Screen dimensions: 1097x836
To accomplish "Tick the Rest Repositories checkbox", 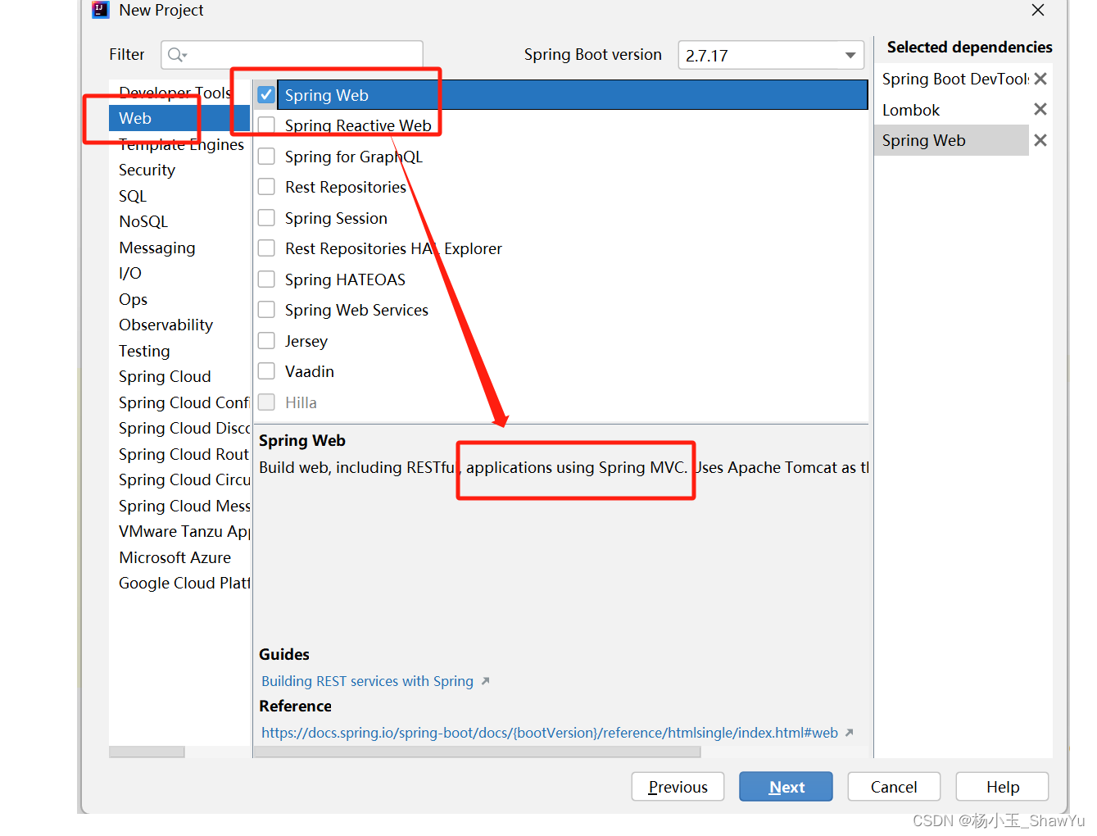I will pos(266,186).
